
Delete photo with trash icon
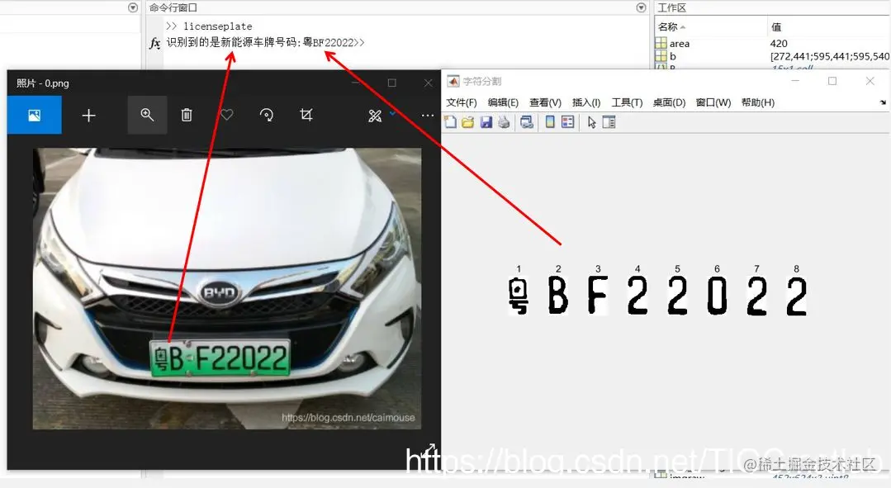pyautogui.click(x=187, y=116)
